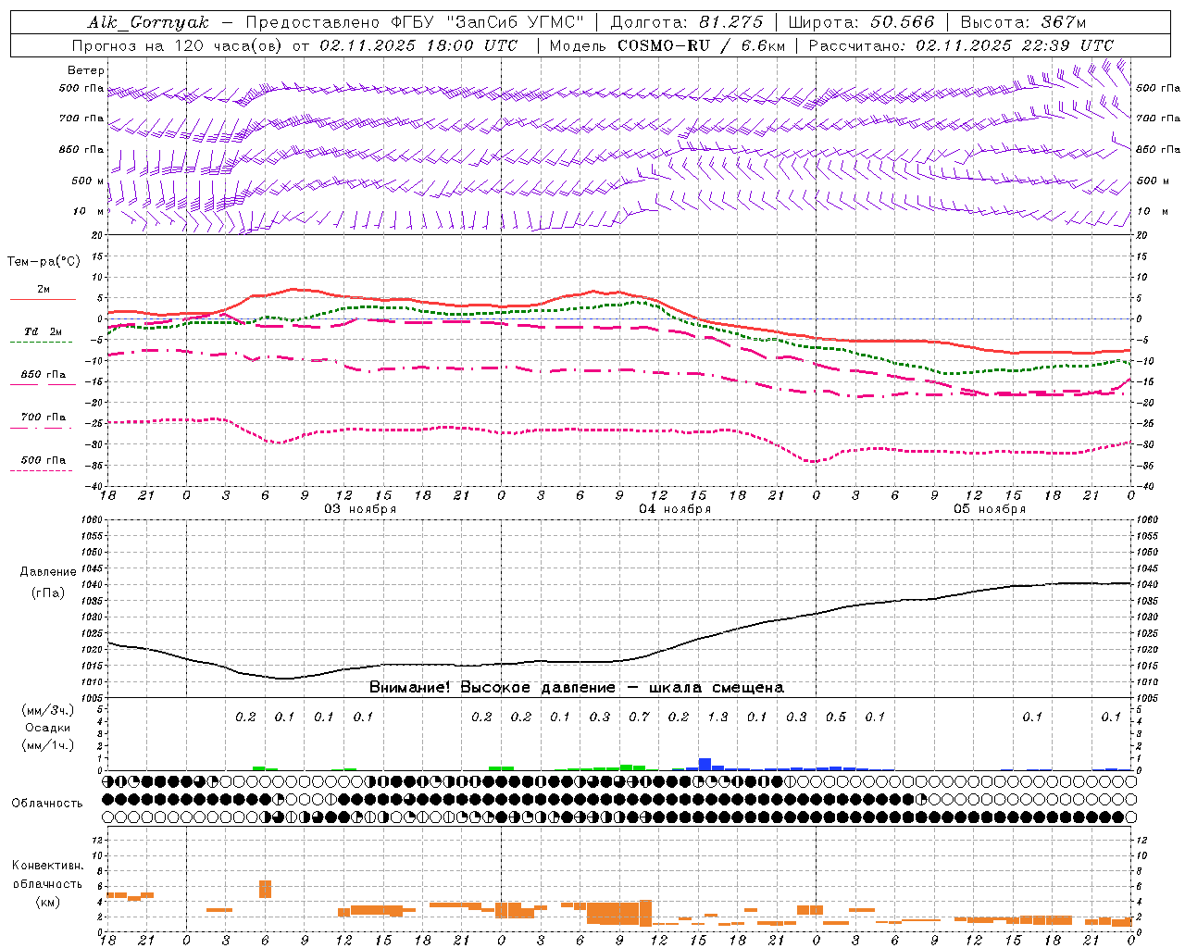The width and height of the screenshot is (1185, 948).
Task: Click the Td 2м dew point legend label
Action: pos(44,331)
